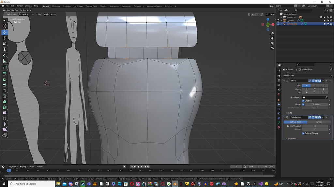Open the Render menu
The height and width of the screenshot is (187, 334).
pyautogui.click(x=19, y=6)
